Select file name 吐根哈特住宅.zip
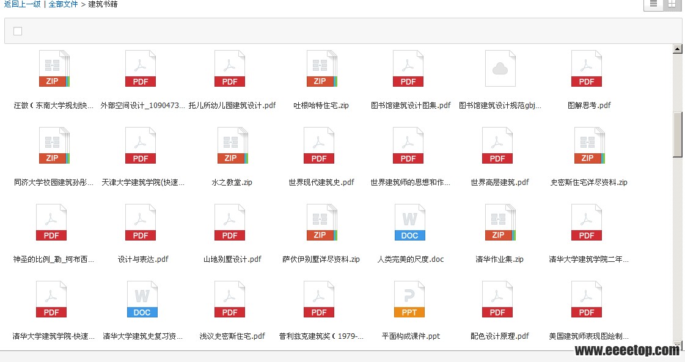 [321, 106]
